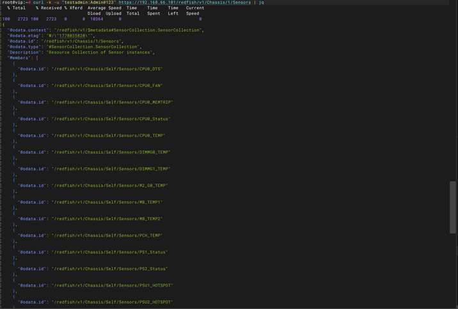Click the @odata.etag key

tap(24, 36)
